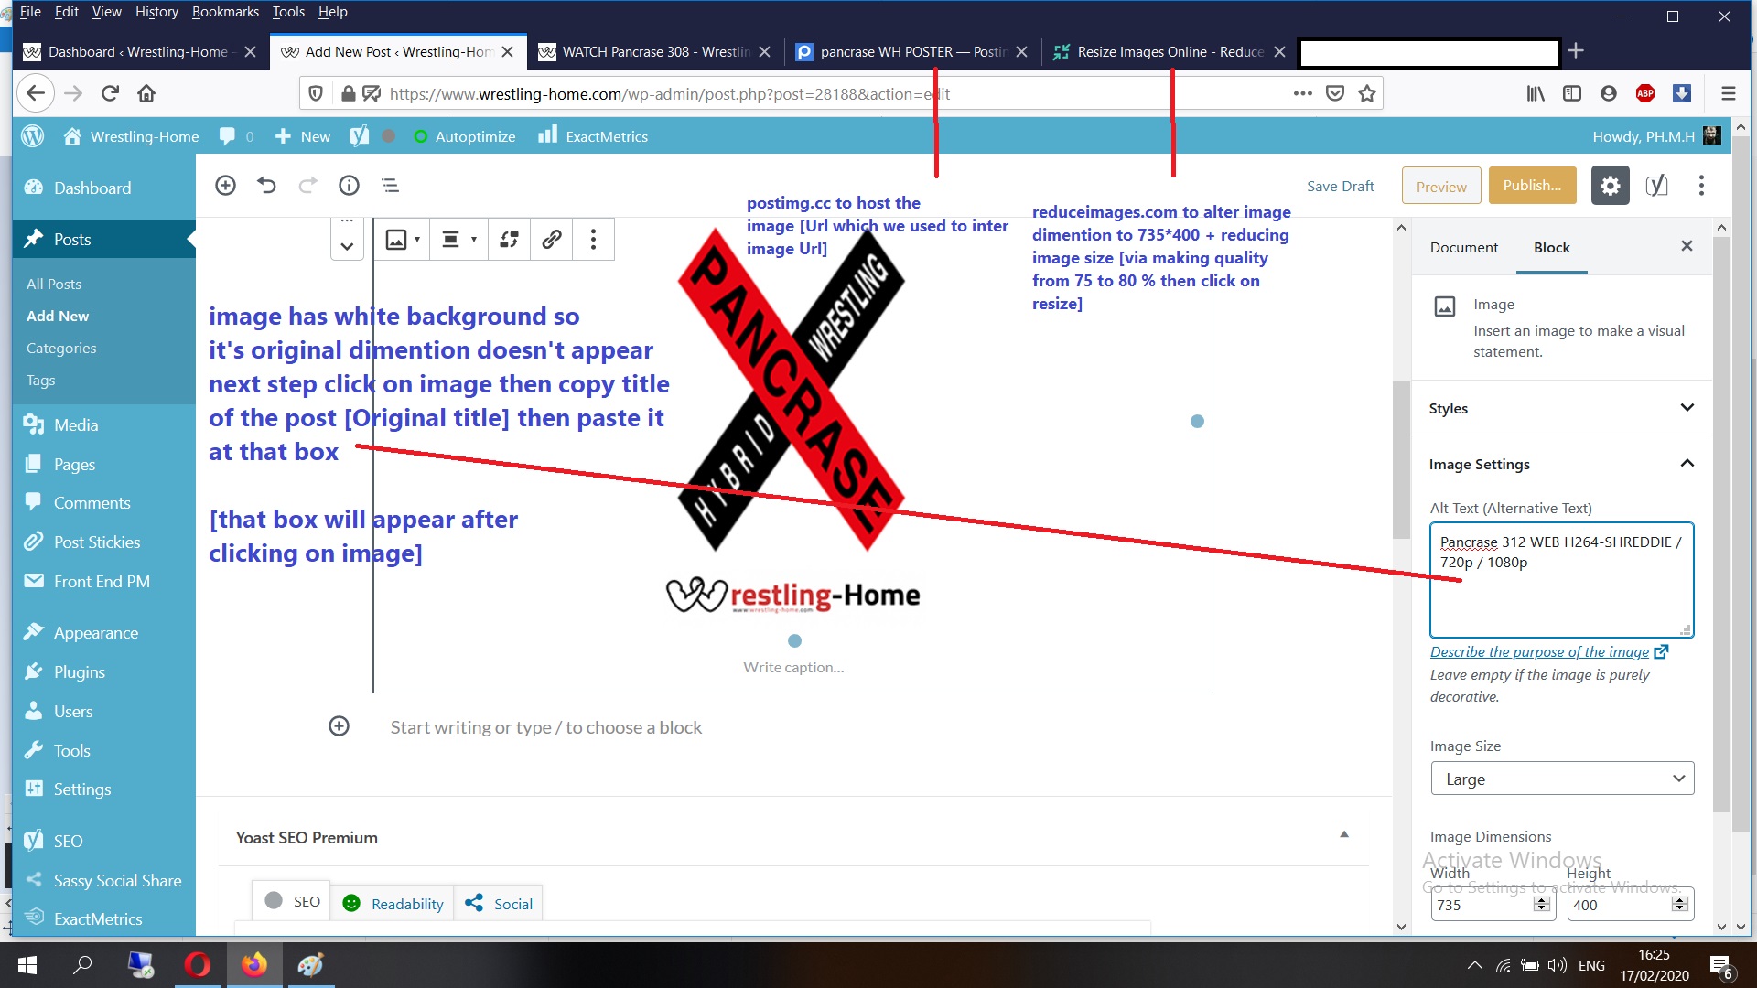Open Describe the purpose of the image link
The image size is (1757, 988).
coord(1549,651)
